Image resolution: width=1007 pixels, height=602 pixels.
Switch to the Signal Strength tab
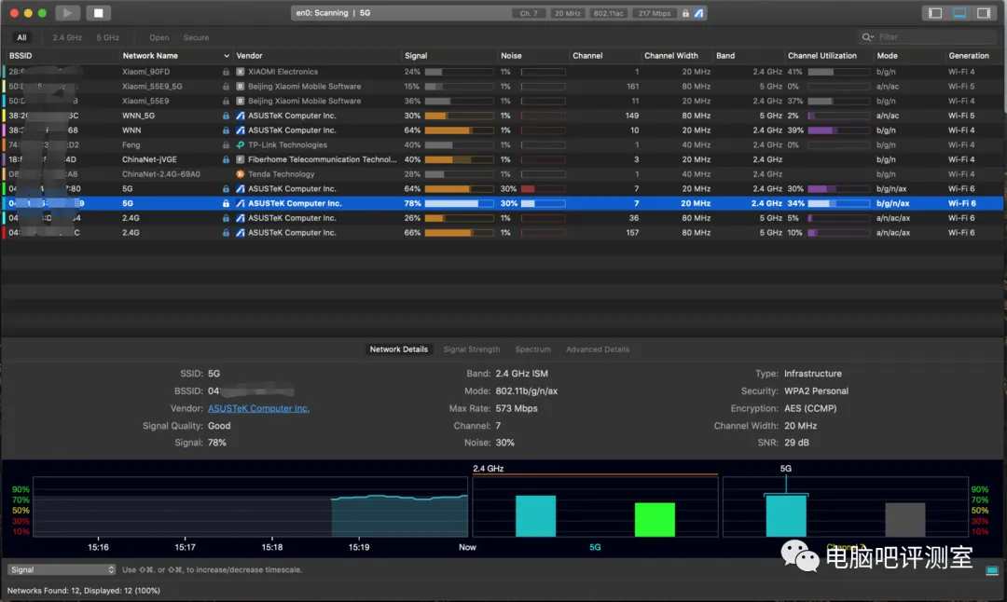coord(472,349)
